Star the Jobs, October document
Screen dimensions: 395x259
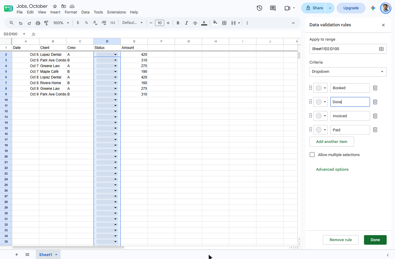click(55, 6)
